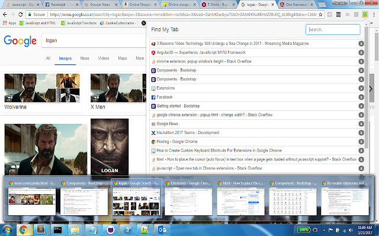Screen dimensions: 379x236
Task: Select the Images search filter
Action: [65, 58]
